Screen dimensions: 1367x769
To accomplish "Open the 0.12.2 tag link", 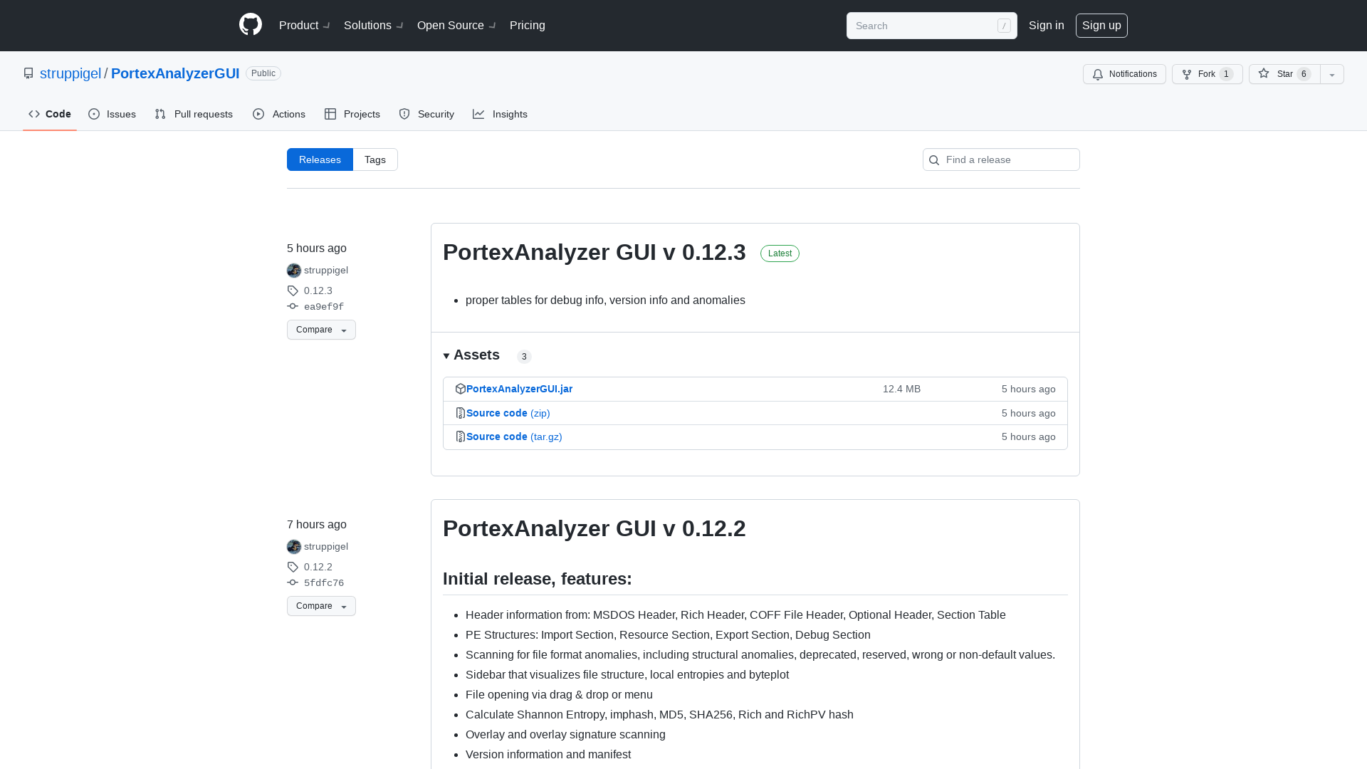I will click(x=318, y=567).
